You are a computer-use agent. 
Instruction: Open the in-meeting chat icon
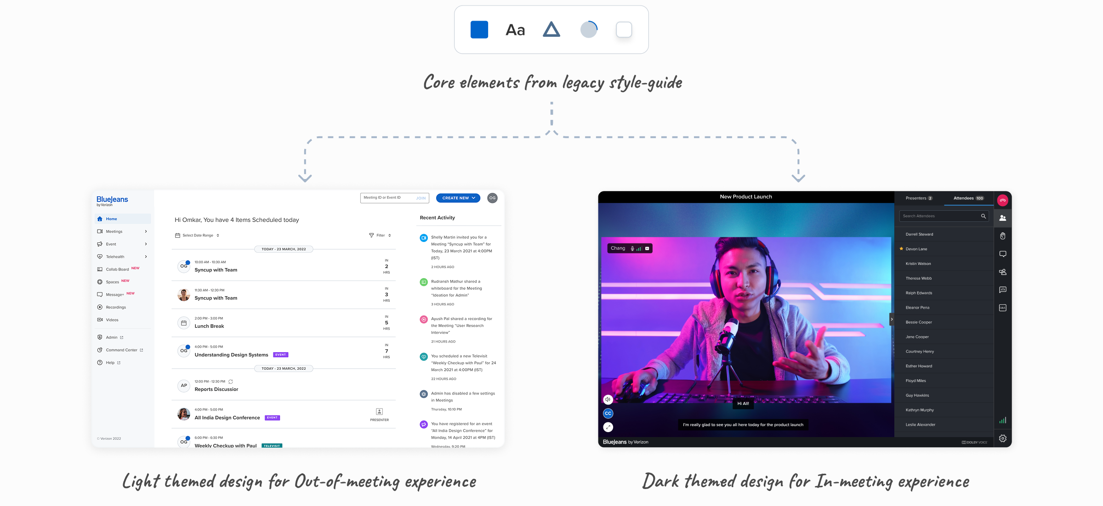pyautogui.click(x=1002, y=253)
